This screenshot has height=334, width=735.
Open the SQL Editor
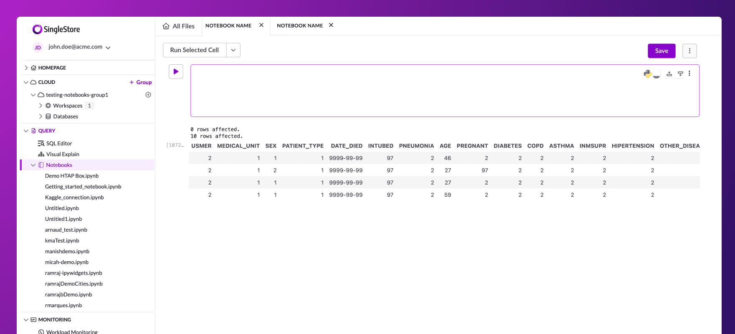59,143
